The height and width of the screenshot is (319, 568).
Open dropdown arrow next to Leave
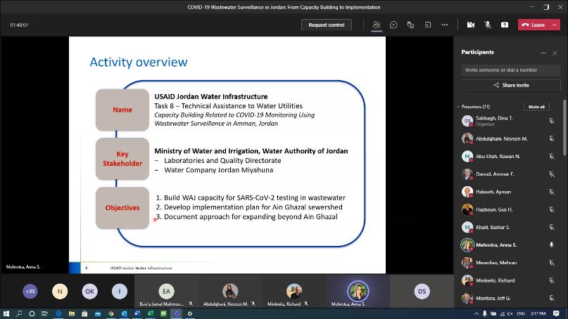click(555, 25)
